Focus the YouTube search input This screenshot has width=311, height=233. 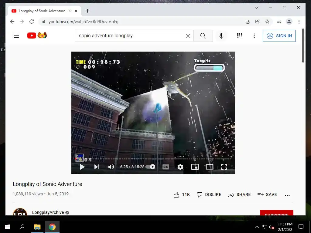(x=131, y=36)
